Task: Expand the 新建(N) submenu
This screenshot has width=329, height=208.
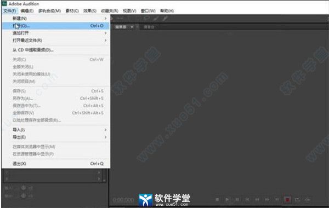Action: click(55, 19)
